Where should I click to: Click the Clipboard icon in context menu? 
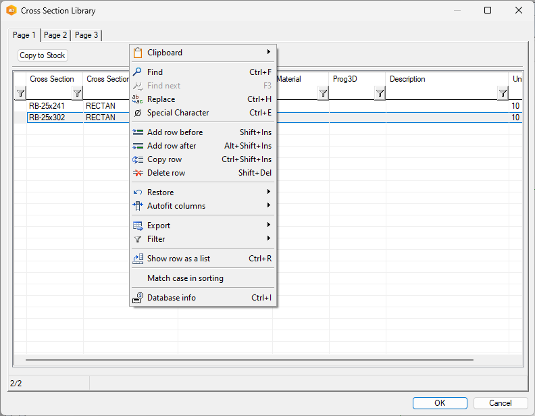pyautogui.click(x=138, y=53)
